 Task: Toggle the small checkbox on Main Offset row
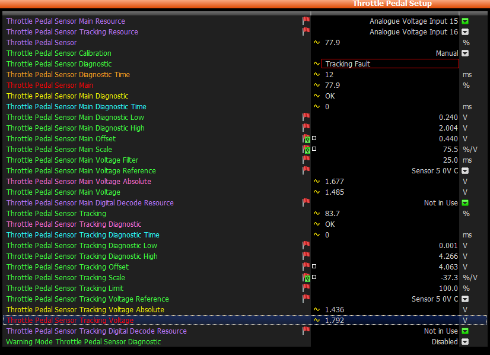point(314,138)
